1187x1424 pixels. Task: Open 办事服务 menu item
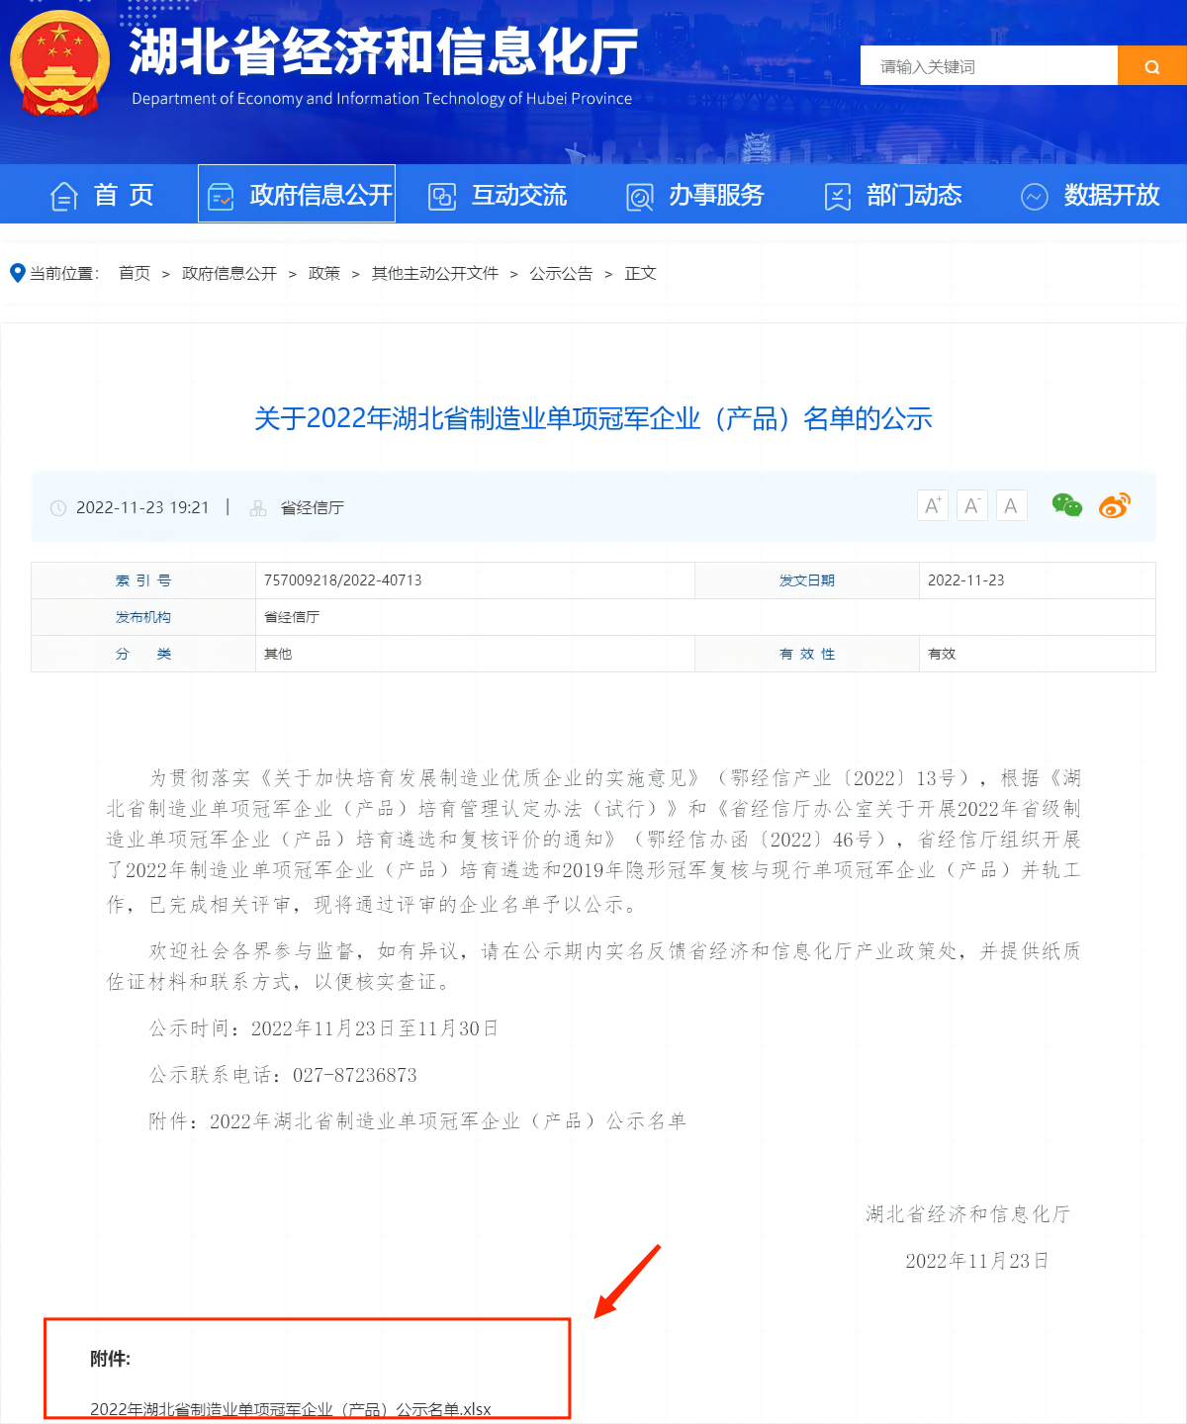695,195
